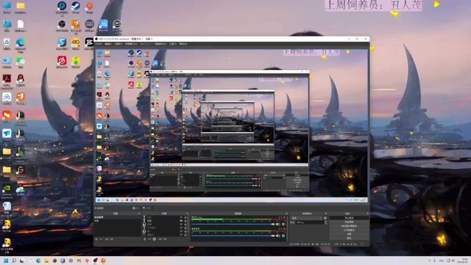Click 退出 button in controls
Viewport: 471px width, 265px height.
coord(349,238)
